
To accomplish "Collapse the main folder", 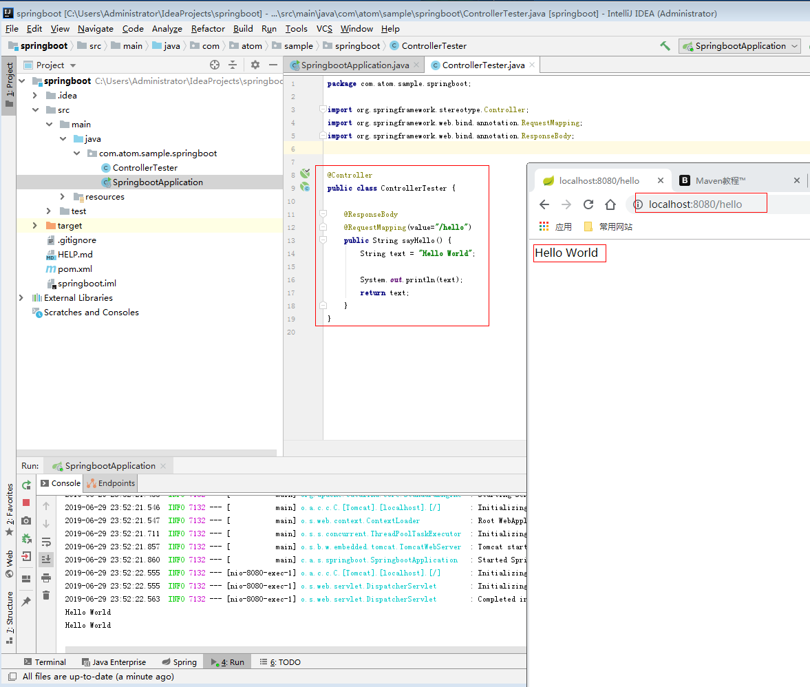I will [x=49, y=125].
